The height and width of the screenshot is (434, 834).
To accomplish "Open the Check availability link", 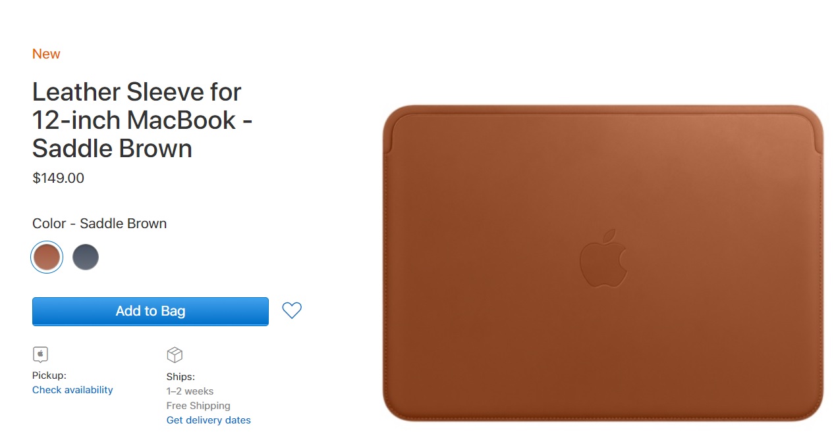I will (72, 390).
